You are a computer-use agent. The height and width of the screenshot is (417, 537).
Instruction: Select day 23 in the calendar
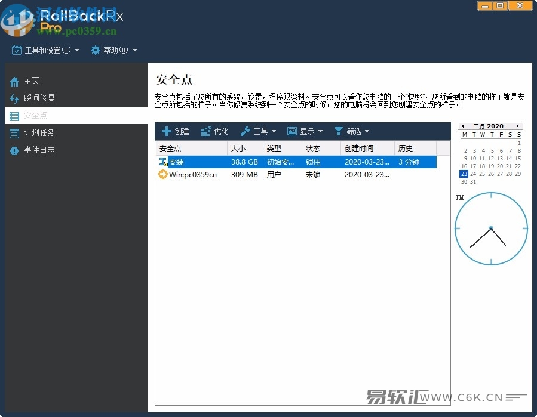click(464, 174)
